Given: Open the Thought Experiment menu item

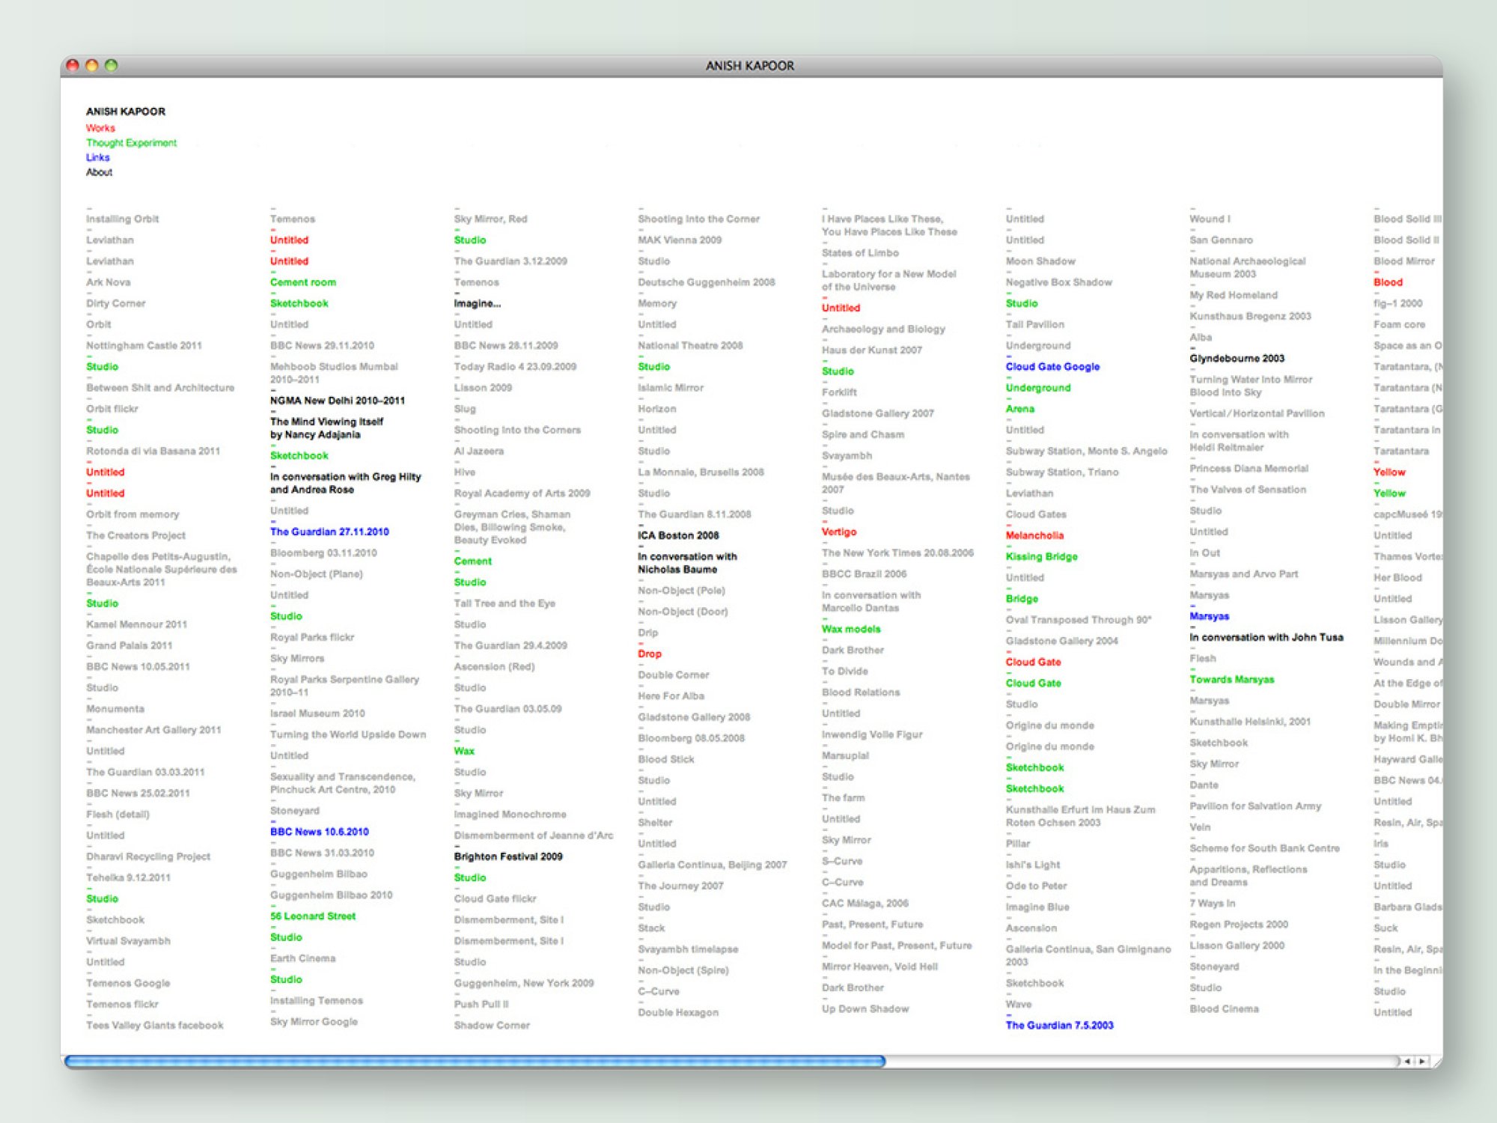Looking at the screenshot, I should [x=131, y=143].
